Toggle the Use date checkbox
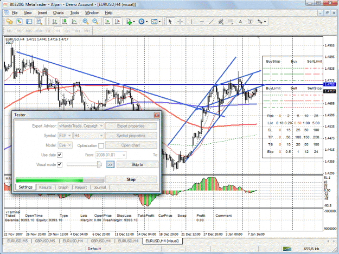Screen dimensions: 339x254 coord(60,155)
